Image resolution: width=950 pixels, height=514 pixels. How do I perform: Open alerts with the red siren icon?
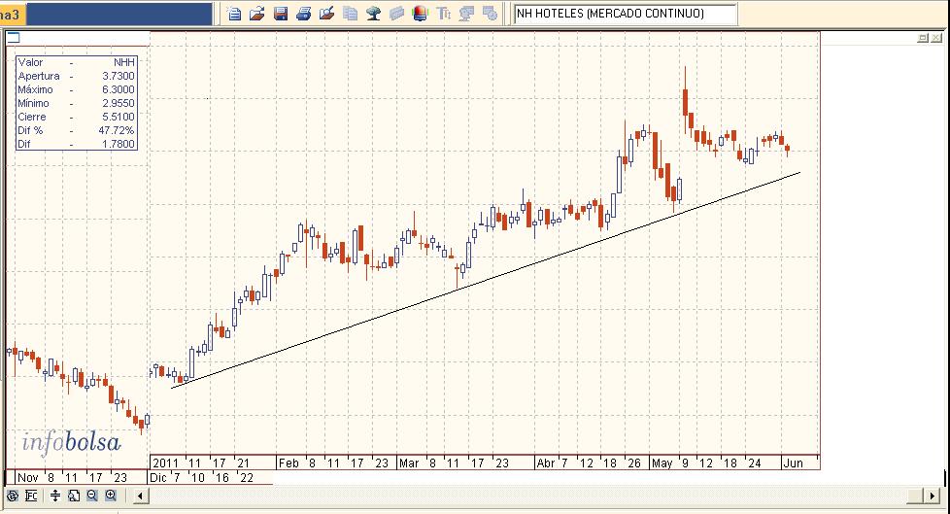[x=420, y=14]
